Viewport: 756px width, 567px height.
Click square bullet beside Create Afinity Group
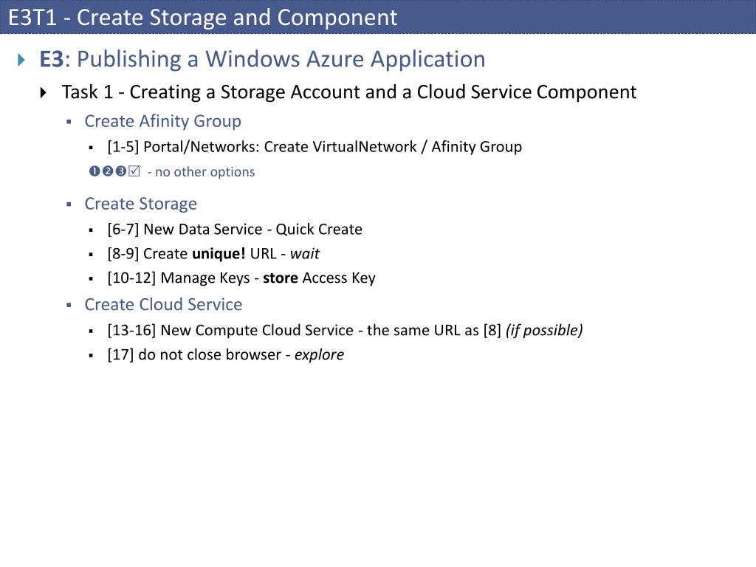[x=69, y=122]
